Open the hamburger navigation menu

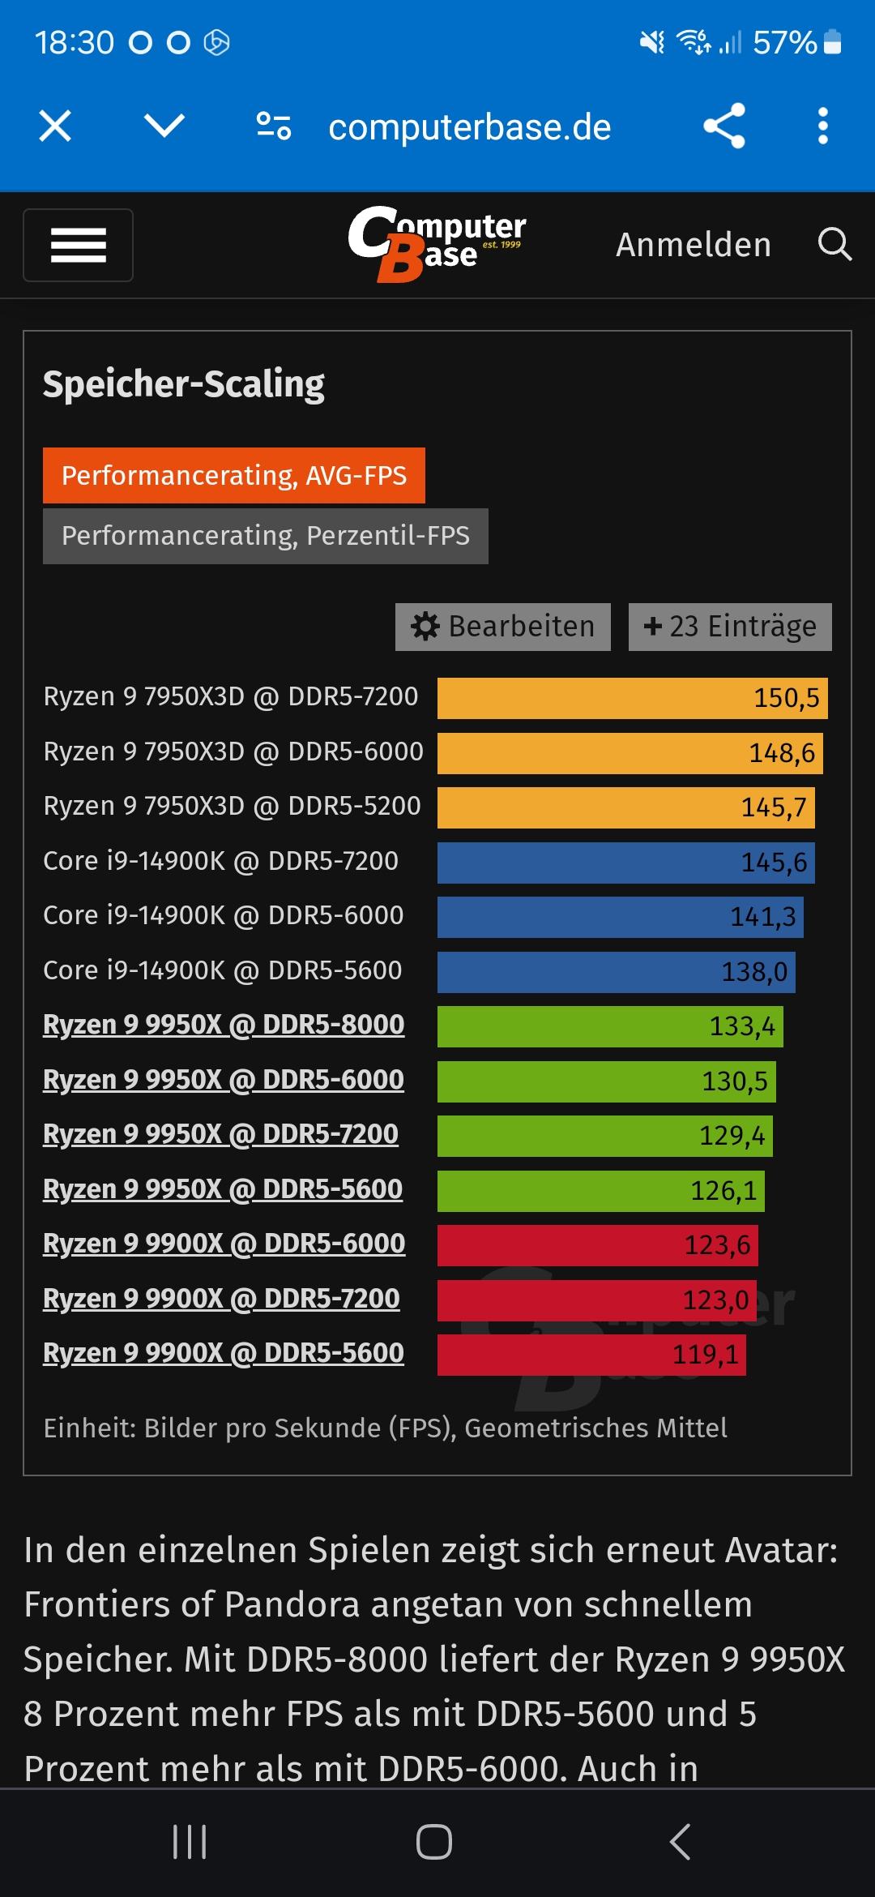(x=79, y=245)
